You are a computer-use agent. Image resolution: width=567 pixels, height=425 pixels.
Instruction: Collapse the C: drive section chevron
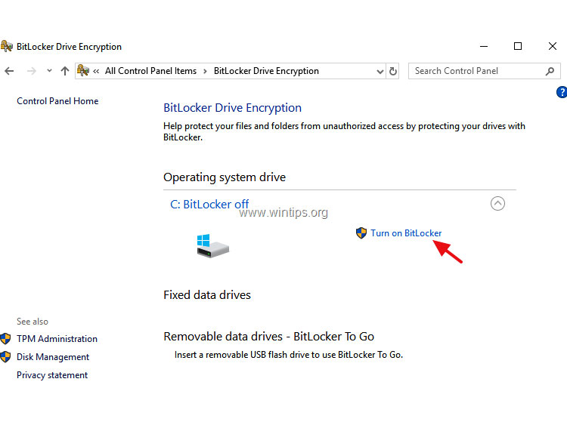pos(497,203)
